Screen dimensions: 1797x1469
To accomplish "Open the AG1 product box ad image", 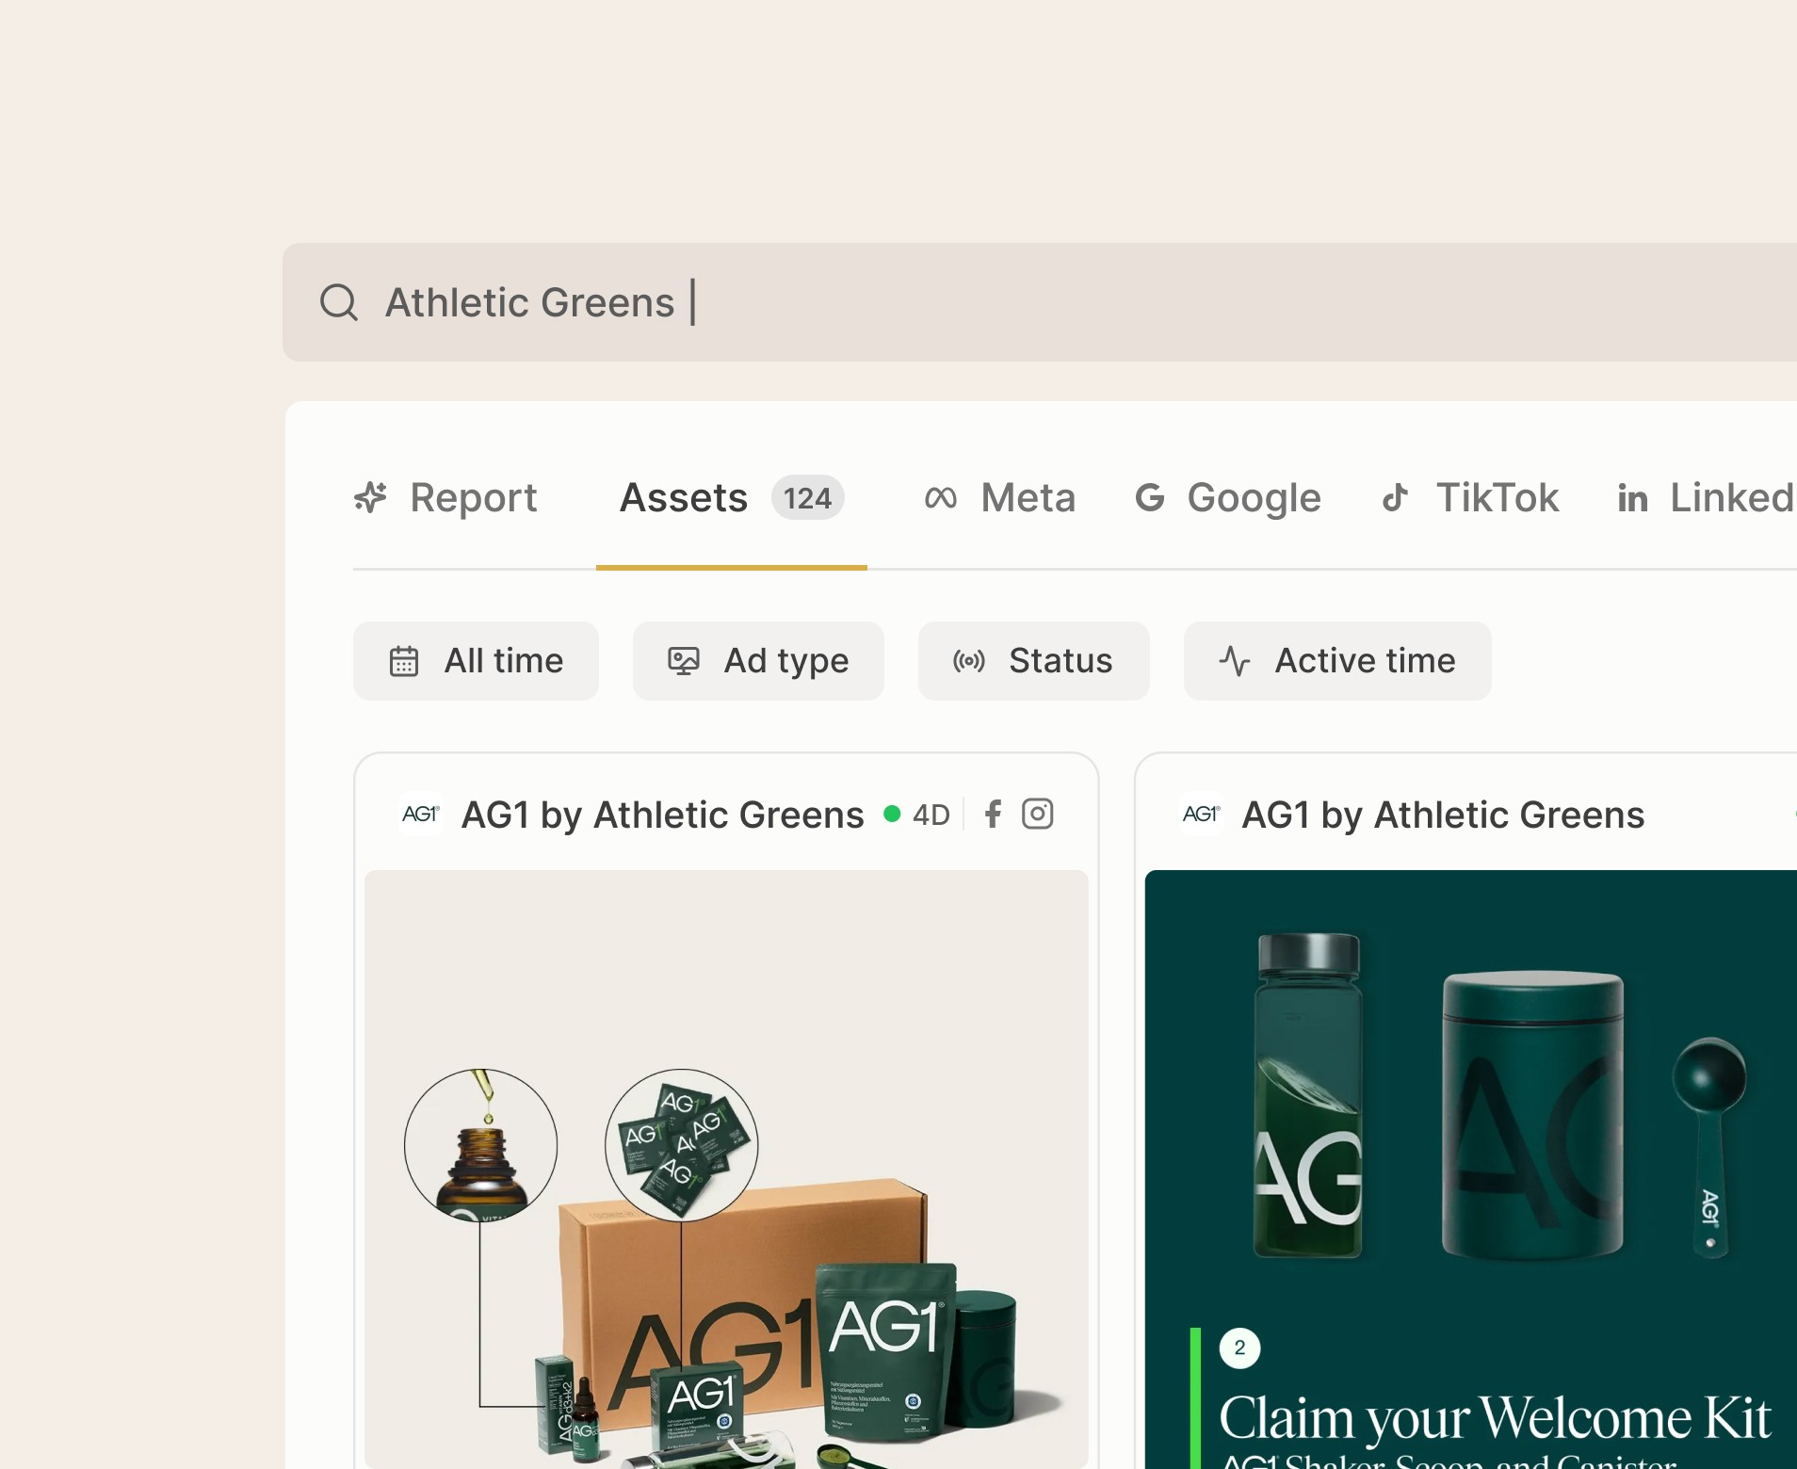I will click(726, 1170).
